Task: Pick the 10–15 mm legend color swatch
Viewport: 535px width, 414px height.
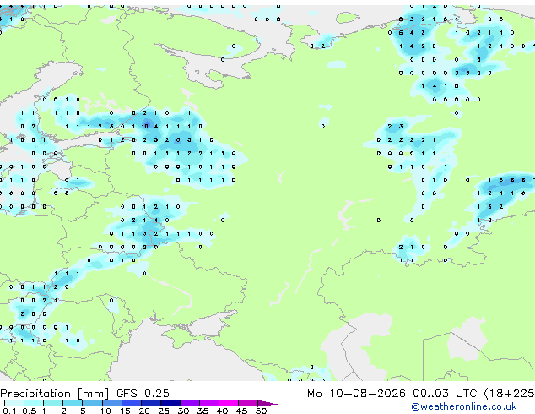Action: point(111,403)
